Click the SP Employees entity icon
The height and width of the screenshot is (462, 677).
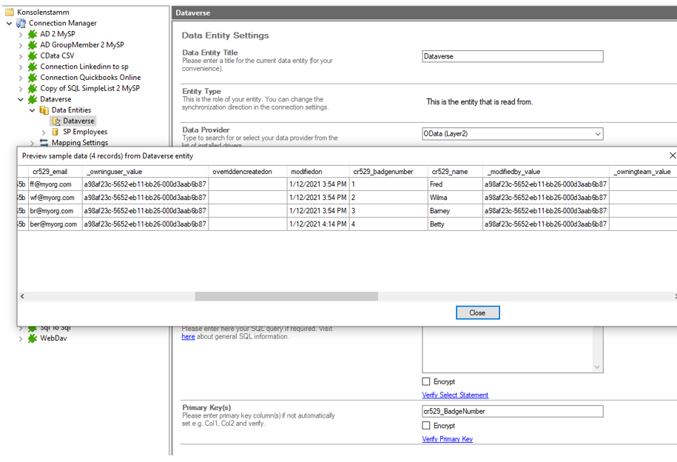click(55, 132)
